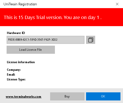Click the 15 Days Trial version banner text
The width and height of the screenshot is (123, 103).
coord(53,18)
